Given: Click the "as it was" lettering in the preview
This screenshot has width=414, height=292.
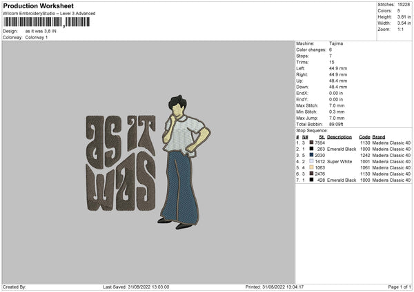Looking at the screenshot, I should pyautogui.click(x=121, y=163).
